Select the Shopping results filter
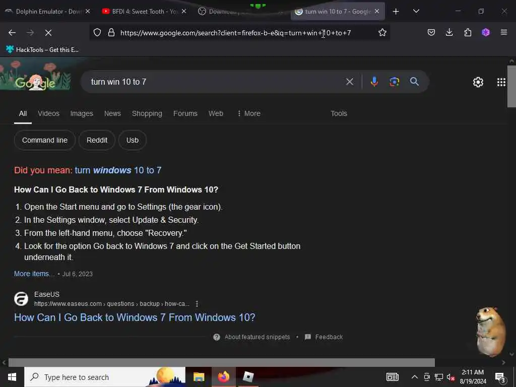The width and height of the screenshot is (516, 387). click(x=147, y=113)
